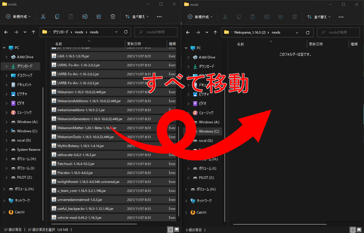Click the Rename icon in the jar-list window
This screenshot has height=233, width=364.
click(85, 16)
